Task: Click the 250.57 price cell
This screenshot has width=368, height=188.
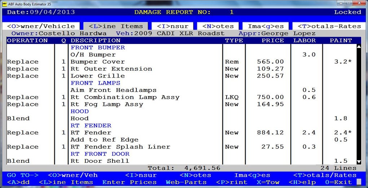Action: pos(270,76)
